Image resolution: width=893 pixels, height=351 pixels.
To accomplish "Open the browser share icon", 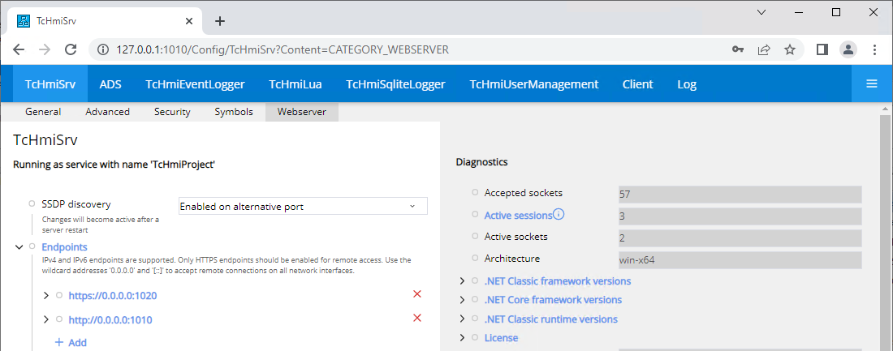I will pos(764,49).
